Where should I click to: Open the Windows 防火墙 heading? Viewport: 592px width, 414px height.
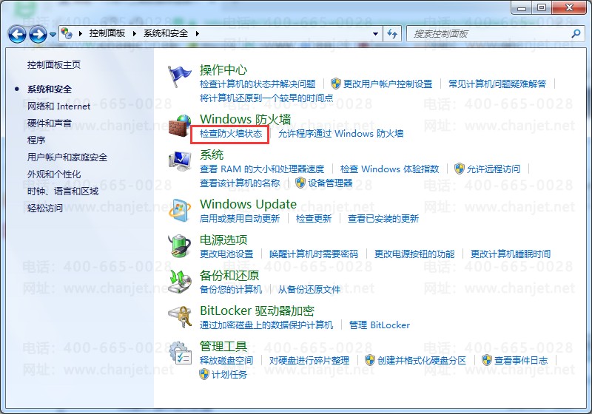click(x=246, y=120)
